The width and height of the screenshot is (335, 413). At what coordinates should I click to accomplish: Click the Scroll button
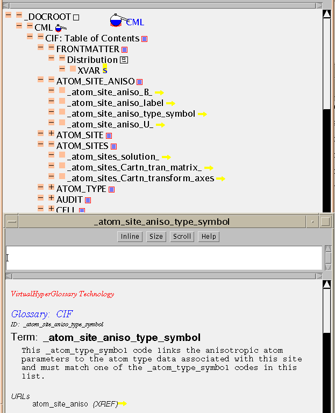tap(182, 237)
